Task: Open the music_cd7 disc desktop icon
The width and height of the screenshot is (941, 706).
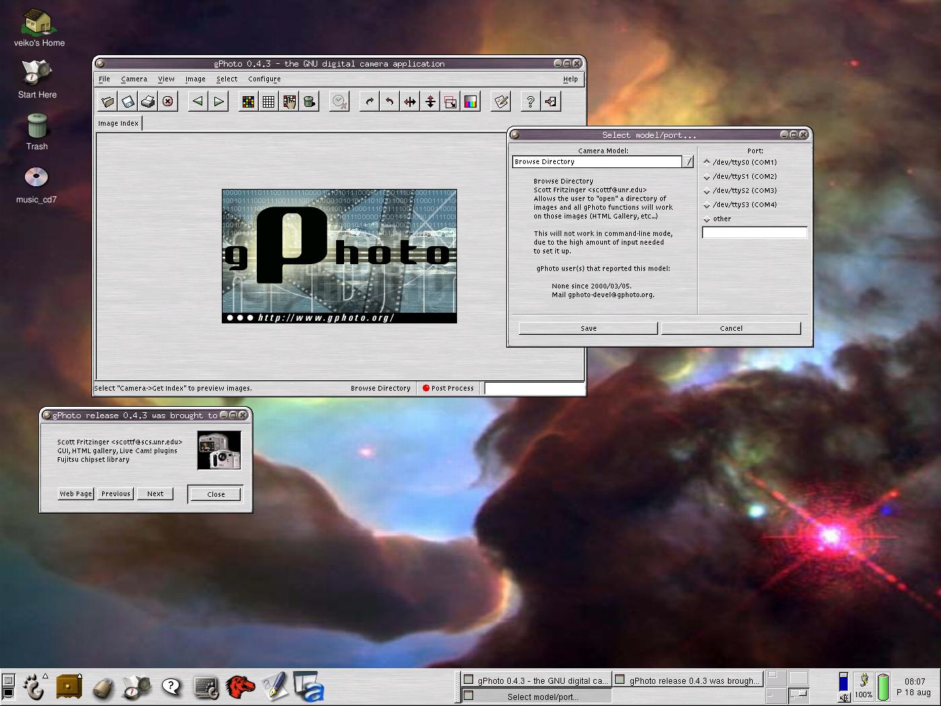Action: 36,184
